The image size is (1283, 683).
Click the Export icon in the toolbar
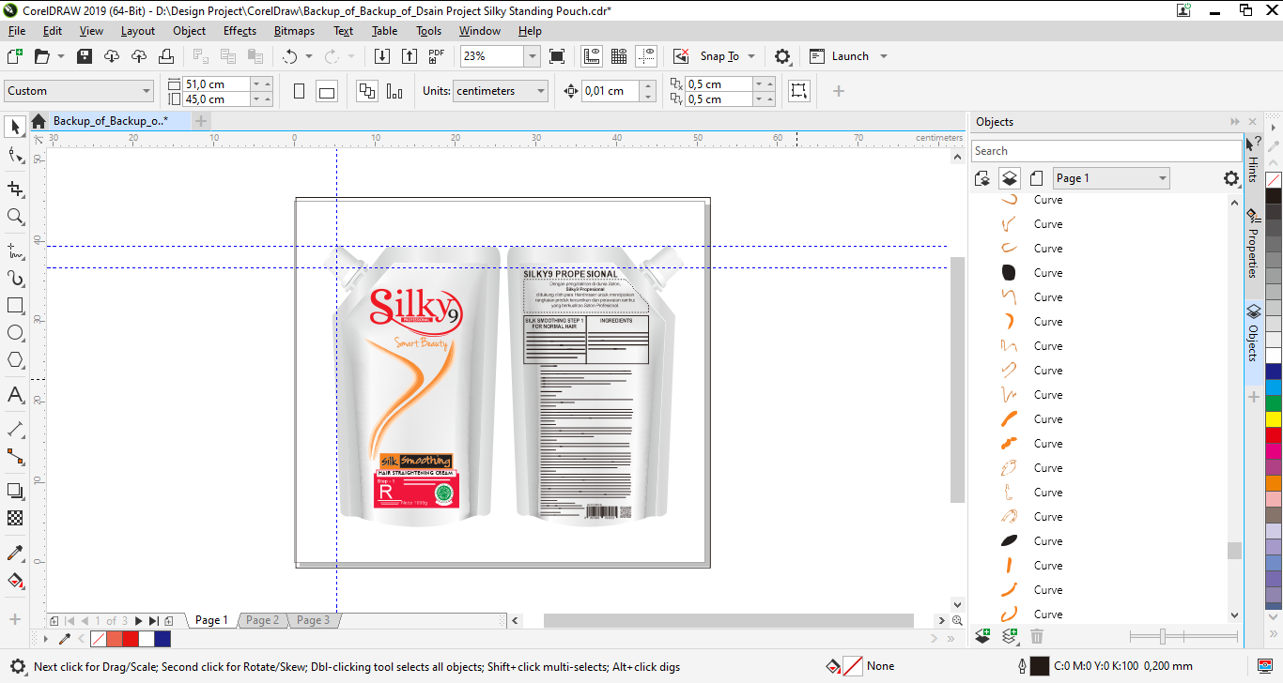point(409,56)
